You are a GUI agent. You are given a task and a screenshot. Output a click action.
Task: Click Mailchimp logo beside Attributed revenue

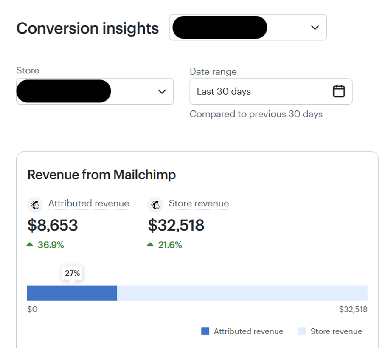click(x=35, y=205)
